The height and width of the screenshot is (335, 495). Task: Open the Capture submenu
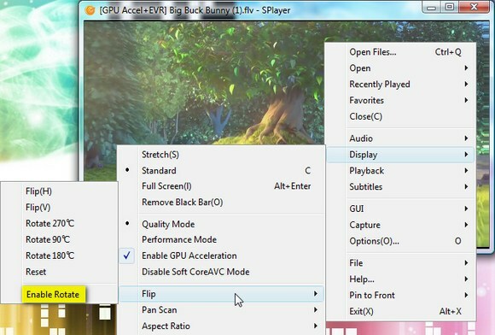pyautogui.click(x=400, y=225)
